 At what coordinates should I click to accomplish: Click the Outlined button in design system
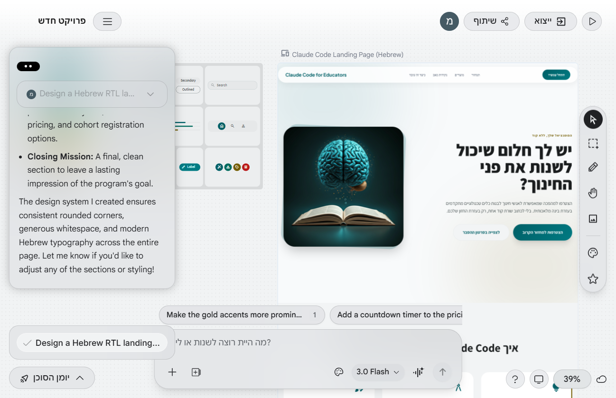click(188, 89)
